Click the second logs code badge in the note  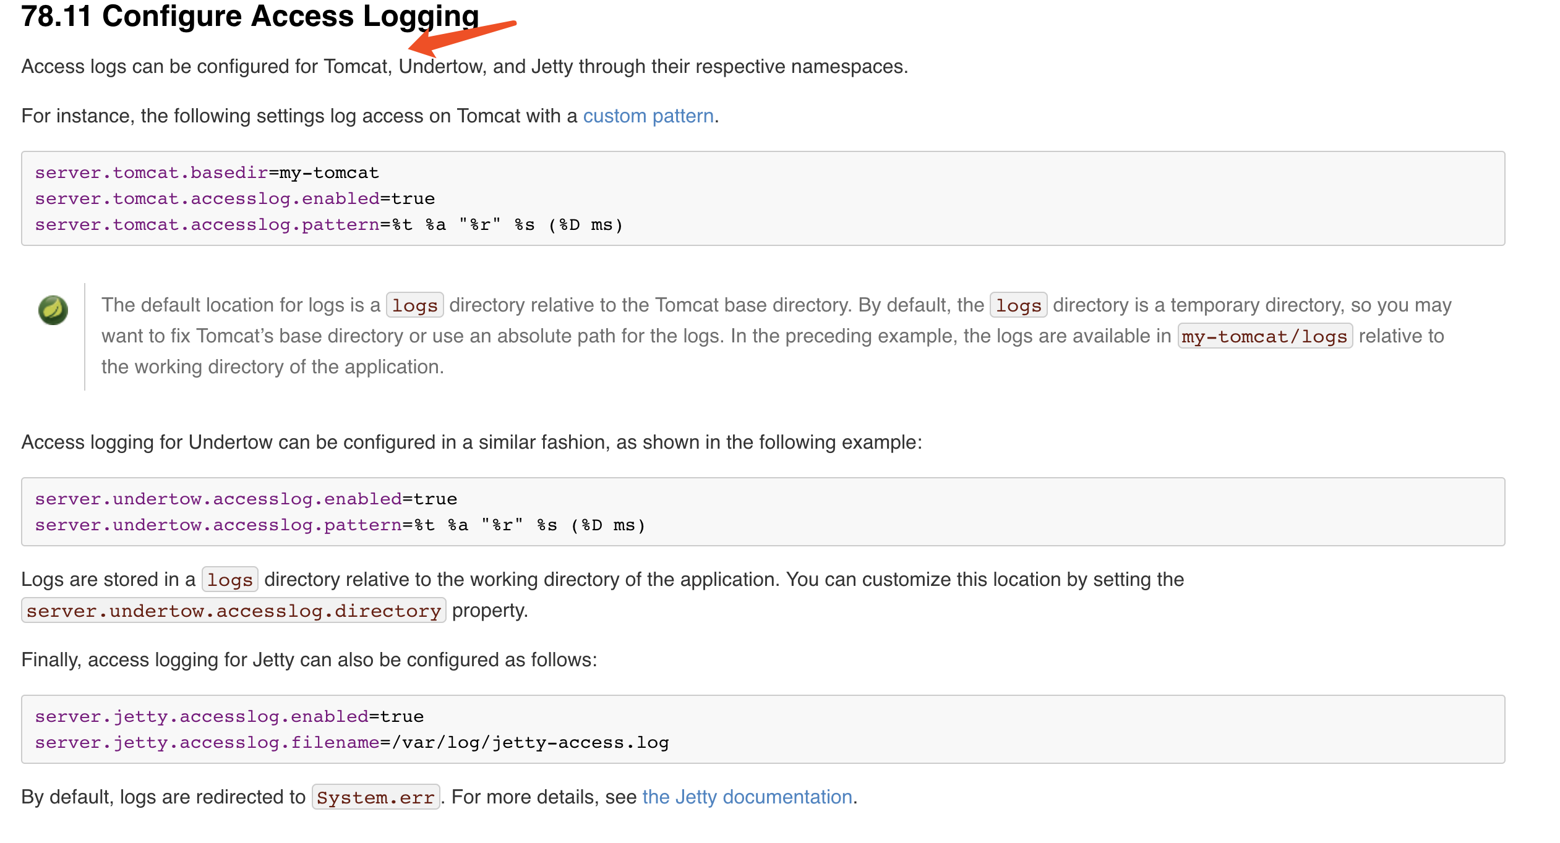click(x=1017, y=304)
